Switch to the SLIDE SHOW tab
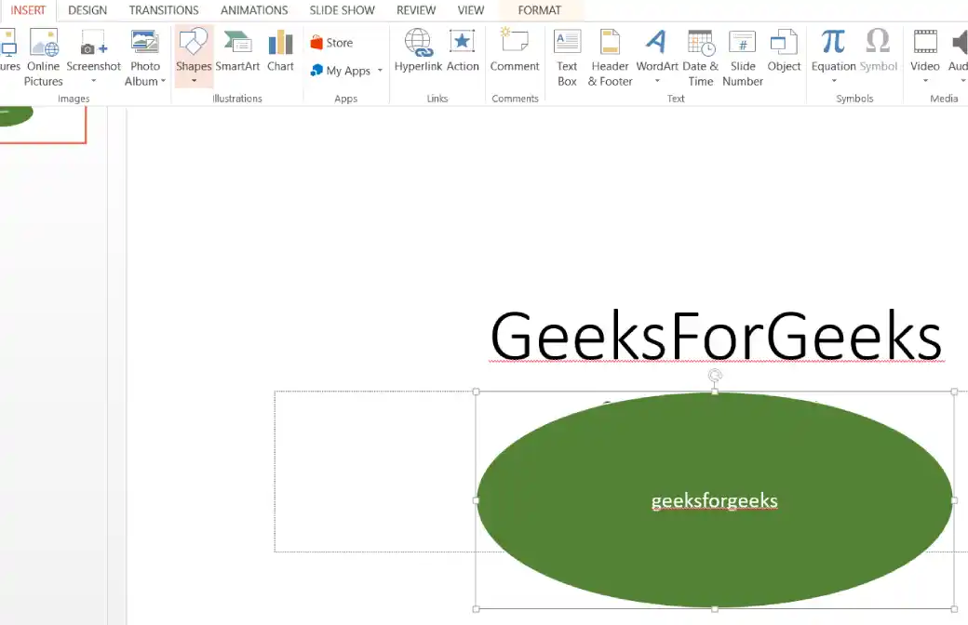This screenshot has width=968, height=625. tap(342, 10)
